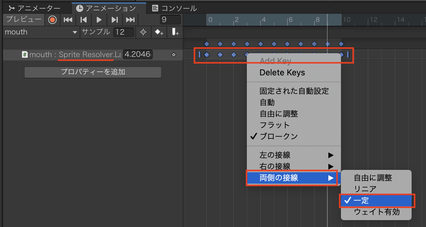
Task: Expand 左の接線 submenu
Action: 294,155
